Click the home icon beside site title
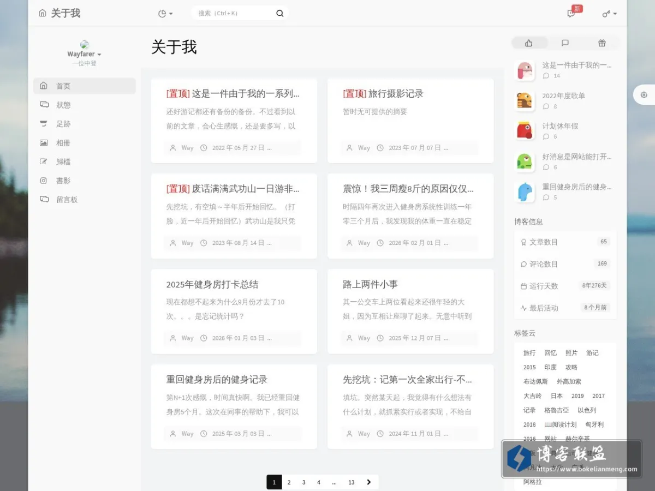 pyautogui.click(x=43, y=13)
